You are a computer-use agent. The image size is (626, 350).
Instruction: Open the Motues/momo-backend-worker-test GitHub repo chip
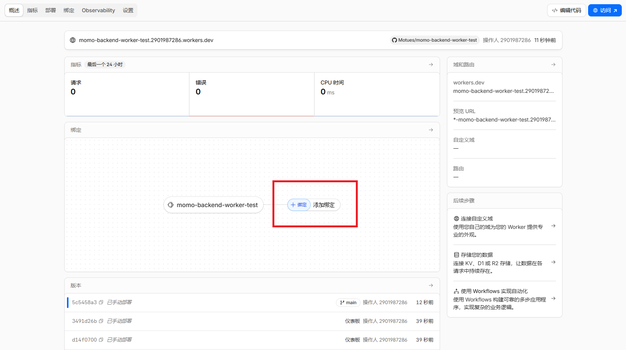[435, 40]
